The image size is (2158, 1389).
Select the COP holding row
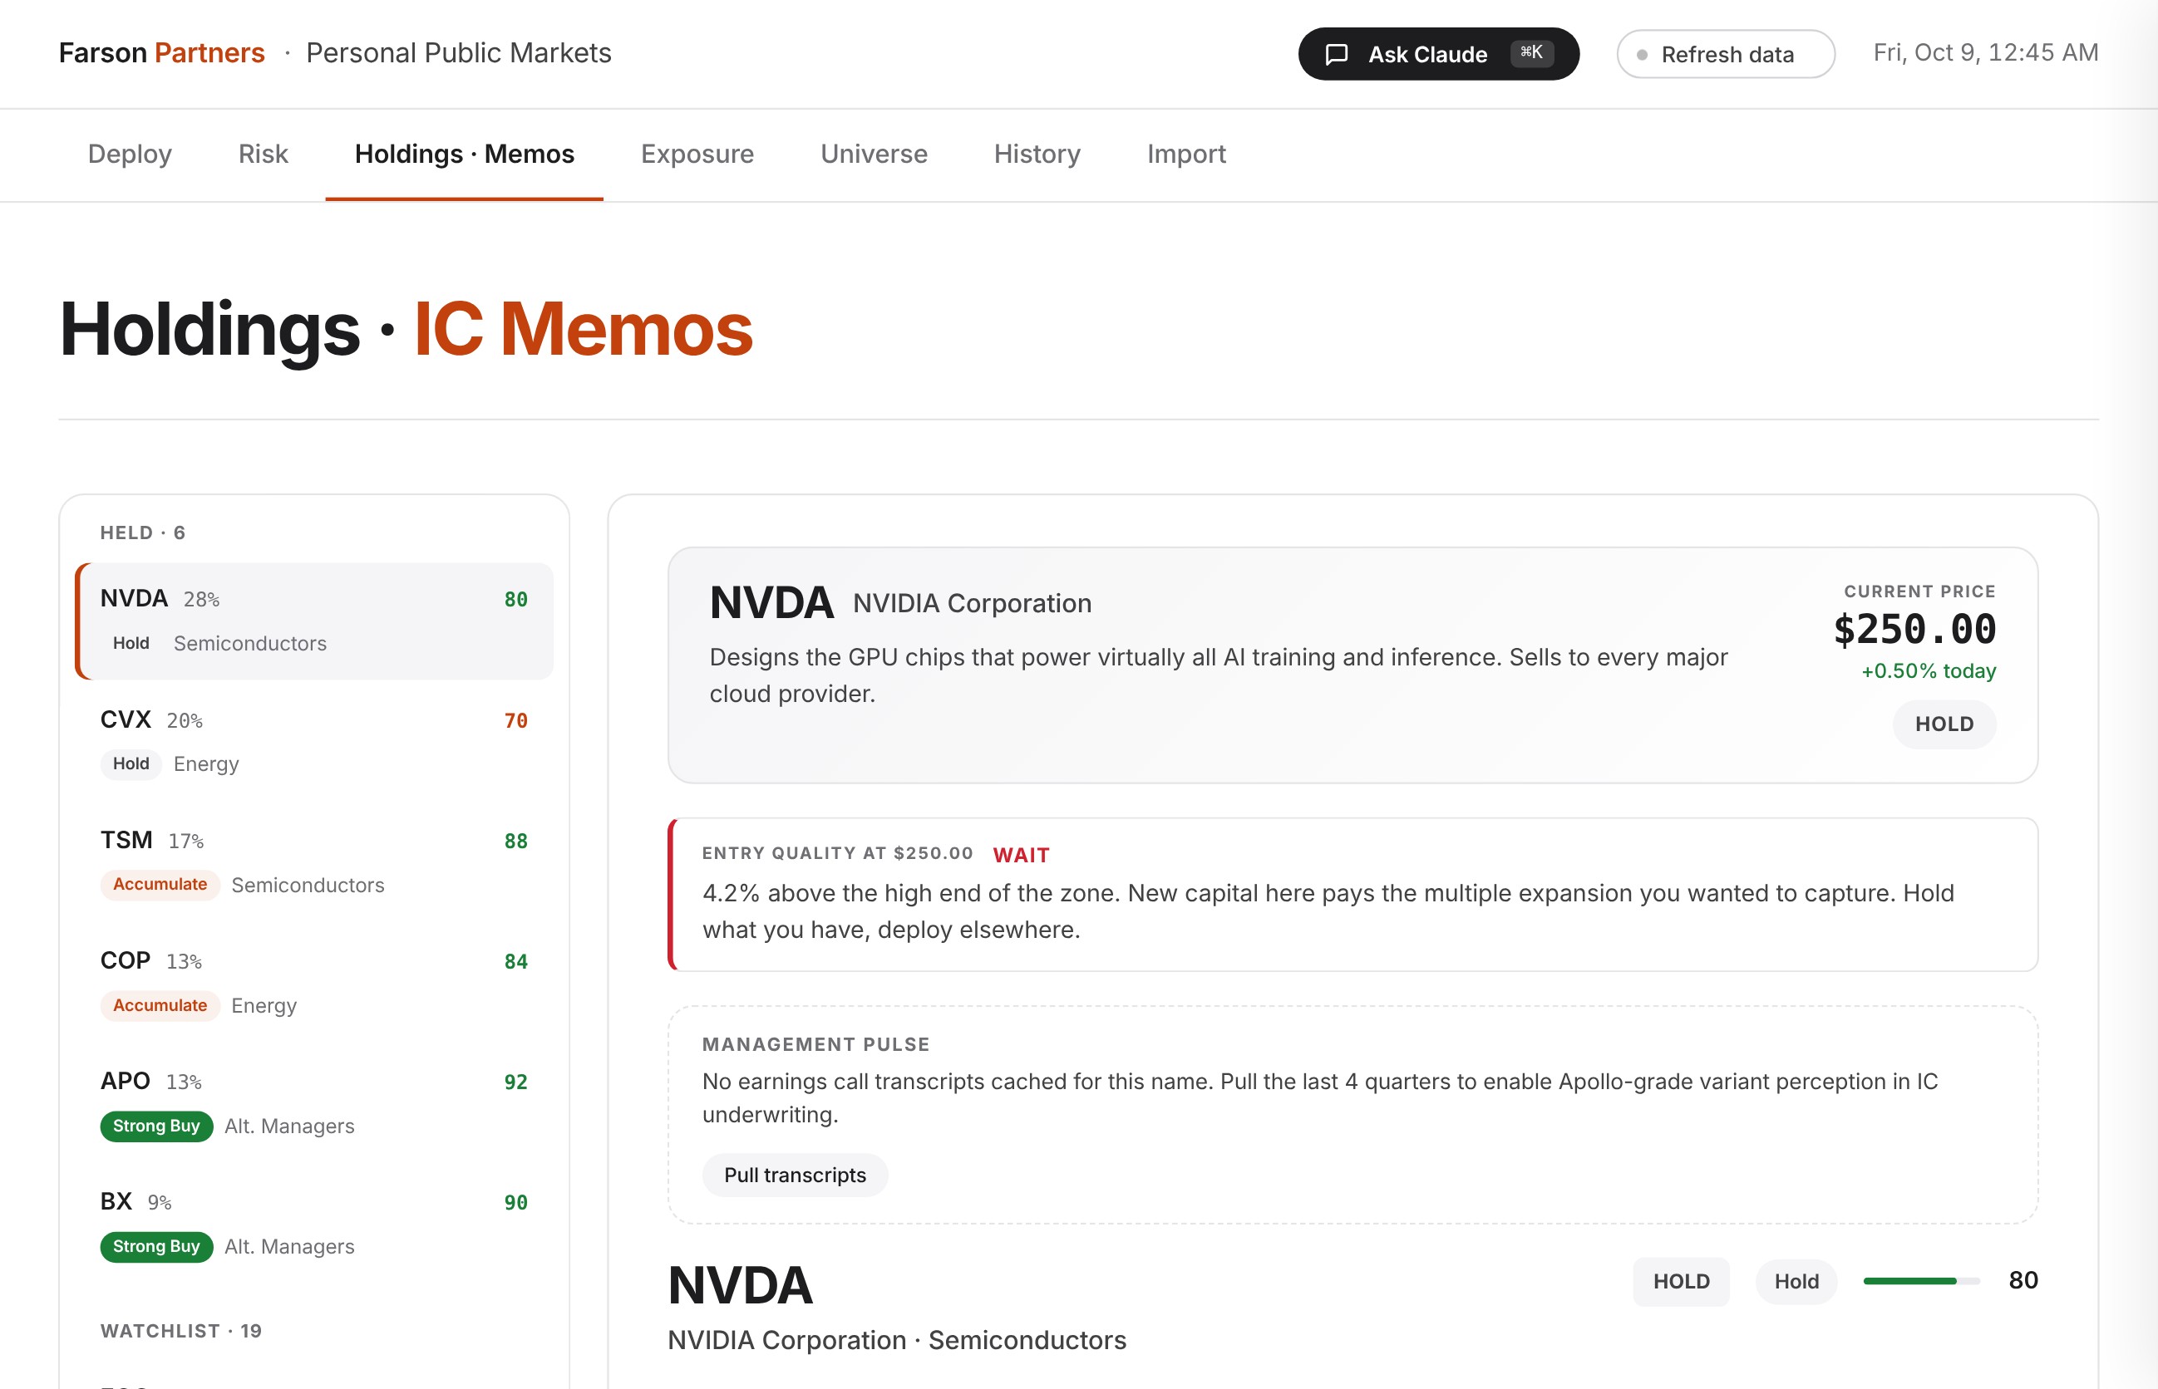(x=314, y=983)
